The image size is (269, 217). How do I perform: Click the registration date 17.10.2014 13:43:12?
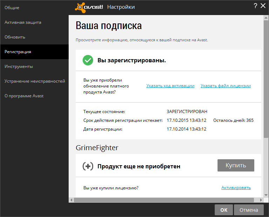click(x=186, y=129)
